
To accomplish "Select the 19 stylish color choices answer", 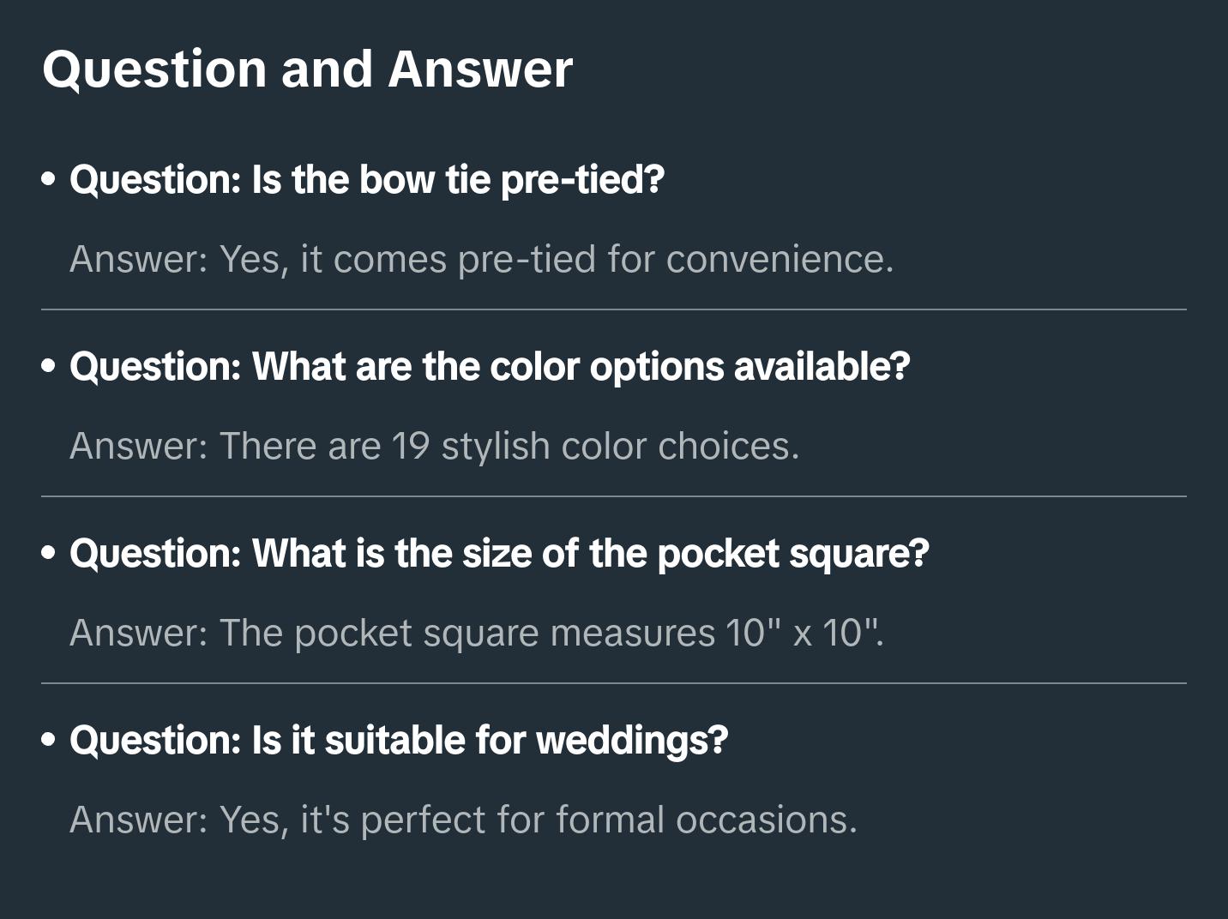I will click(x=434, y=446).
